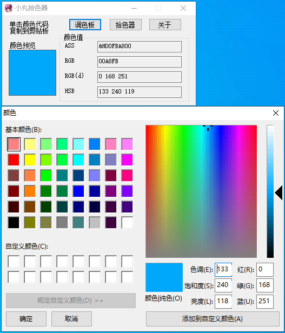
Task: Choose the pure blue basic color swatch
Action: click(78, 191)
